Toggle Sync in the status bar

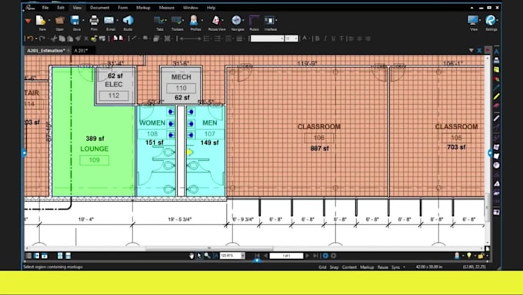tap(395, 267)
